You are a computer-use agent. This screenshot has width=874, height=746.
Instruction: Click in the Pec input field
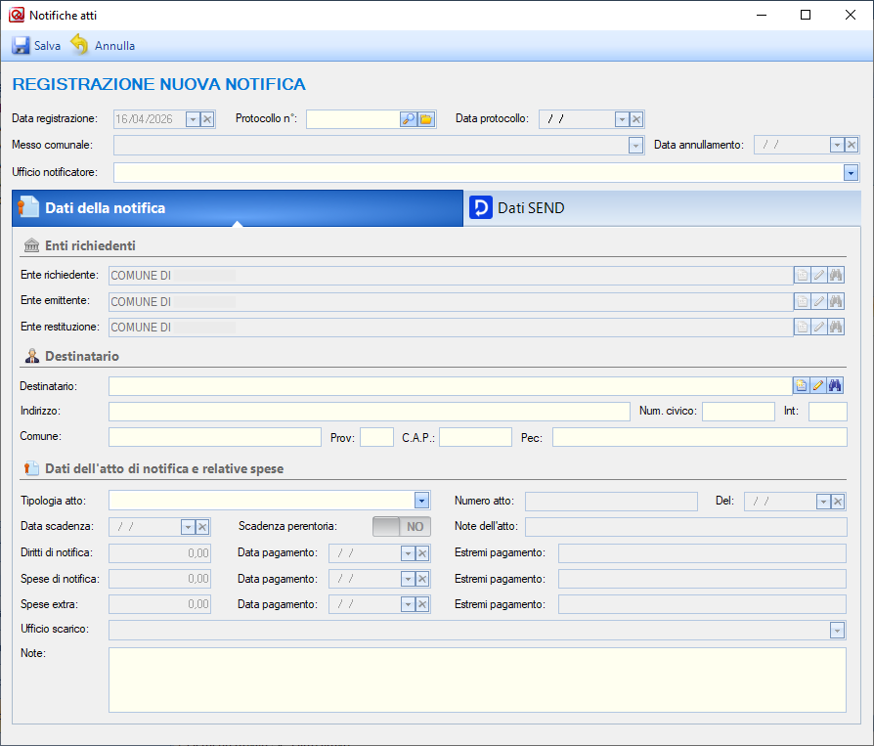pos(699,437)
